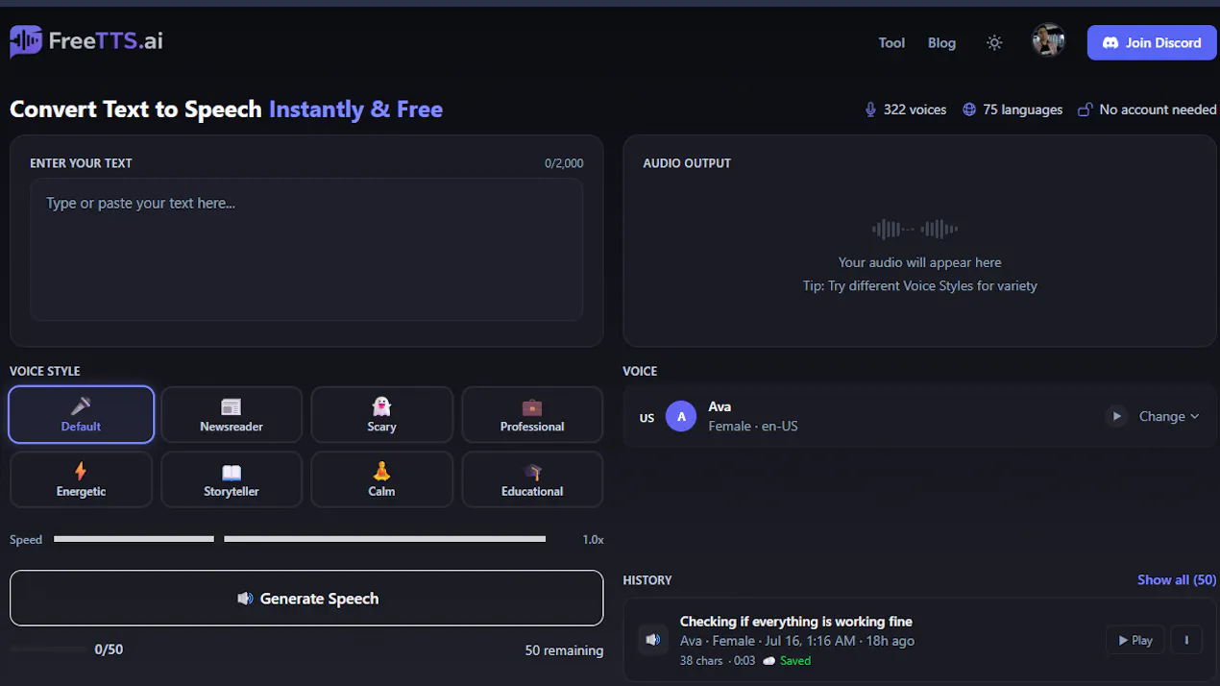Select the Calm voice style
Screen dimensions: 1220x686
[x=381, y=479]
